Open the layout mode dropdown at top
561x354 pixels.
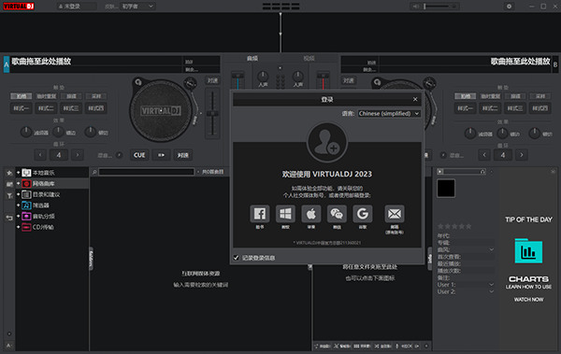click(137, 7)
